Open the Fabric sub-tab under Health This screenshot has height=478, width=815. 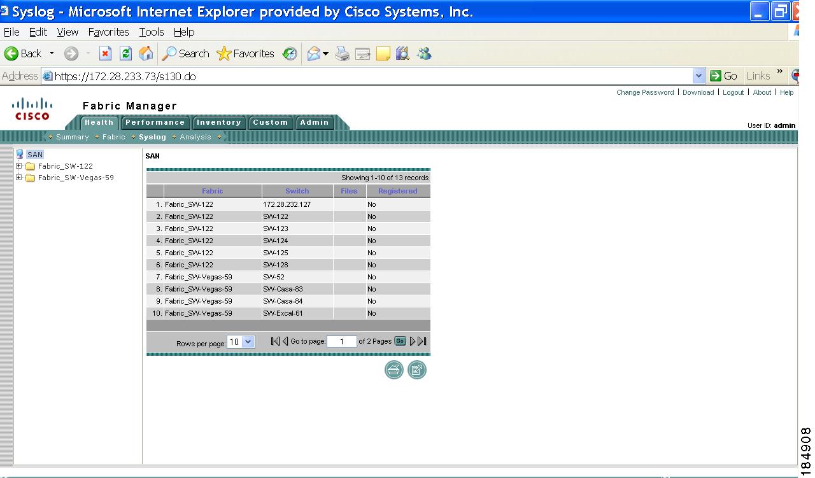pyautogui.click(x=114, y=137)
